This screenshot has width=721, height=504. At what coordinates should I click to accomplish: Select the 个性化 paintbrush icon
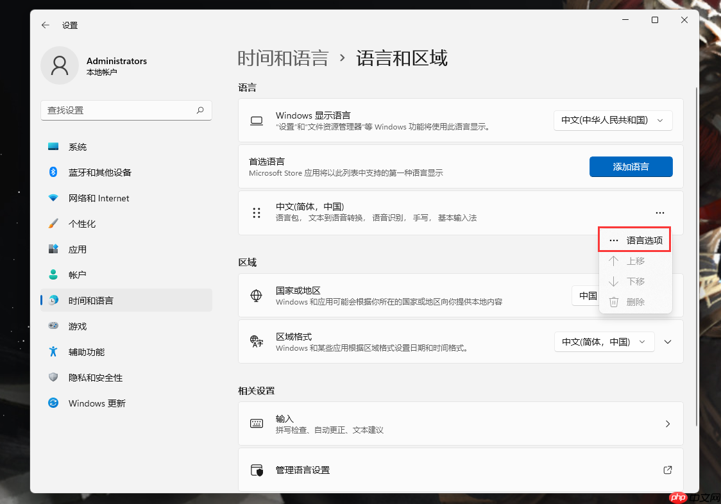point(53,223)
